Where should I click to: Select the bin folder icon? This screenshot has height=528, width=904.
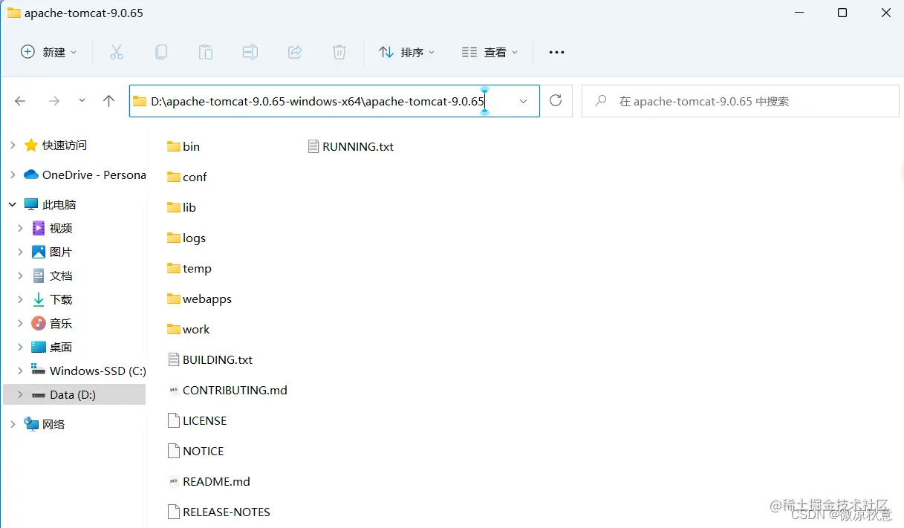coord(174,146)
